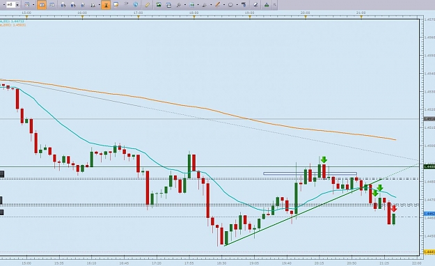Viewport: 435px width, 266px height.
Task: Click the hammer paint format icon
Action: pos(244,5)
